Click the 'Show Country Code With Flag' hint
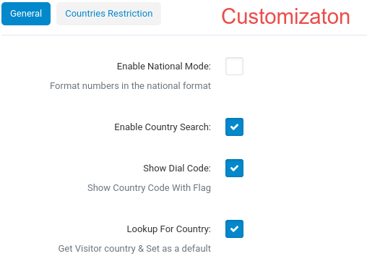The image size is (367, 277). tap(149, 188)
